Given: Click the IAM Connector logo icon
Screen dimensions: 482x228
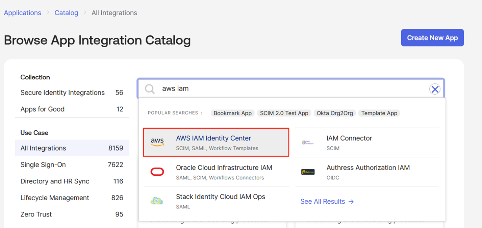Looking at the screenshot, I should click(x=308, y=143).
